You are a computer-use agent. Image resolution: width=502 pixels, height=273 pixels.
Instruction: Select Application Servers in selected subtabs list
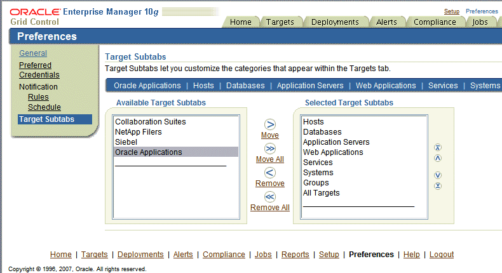(364, 142)
